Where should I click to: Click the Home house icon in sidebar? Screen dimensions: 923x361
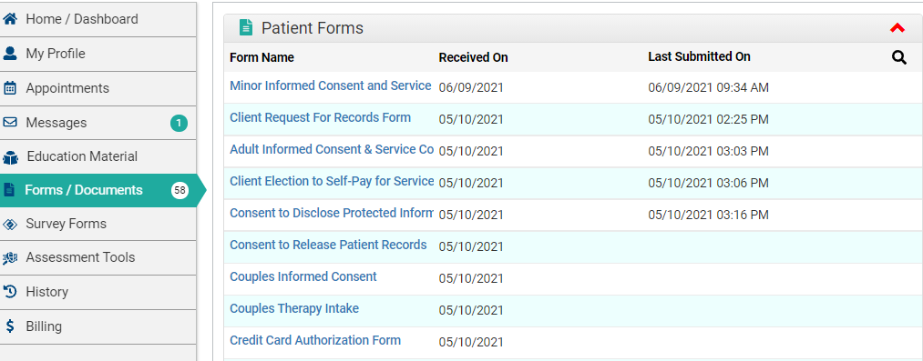pyautogui.click(x=10, y=19)
